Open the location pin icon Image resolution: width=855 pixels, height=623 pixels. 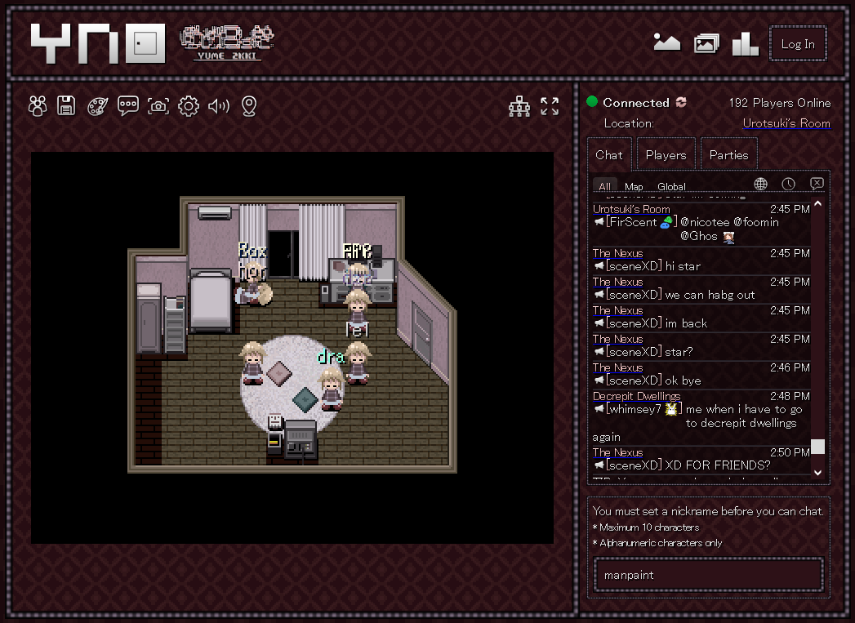249,106
